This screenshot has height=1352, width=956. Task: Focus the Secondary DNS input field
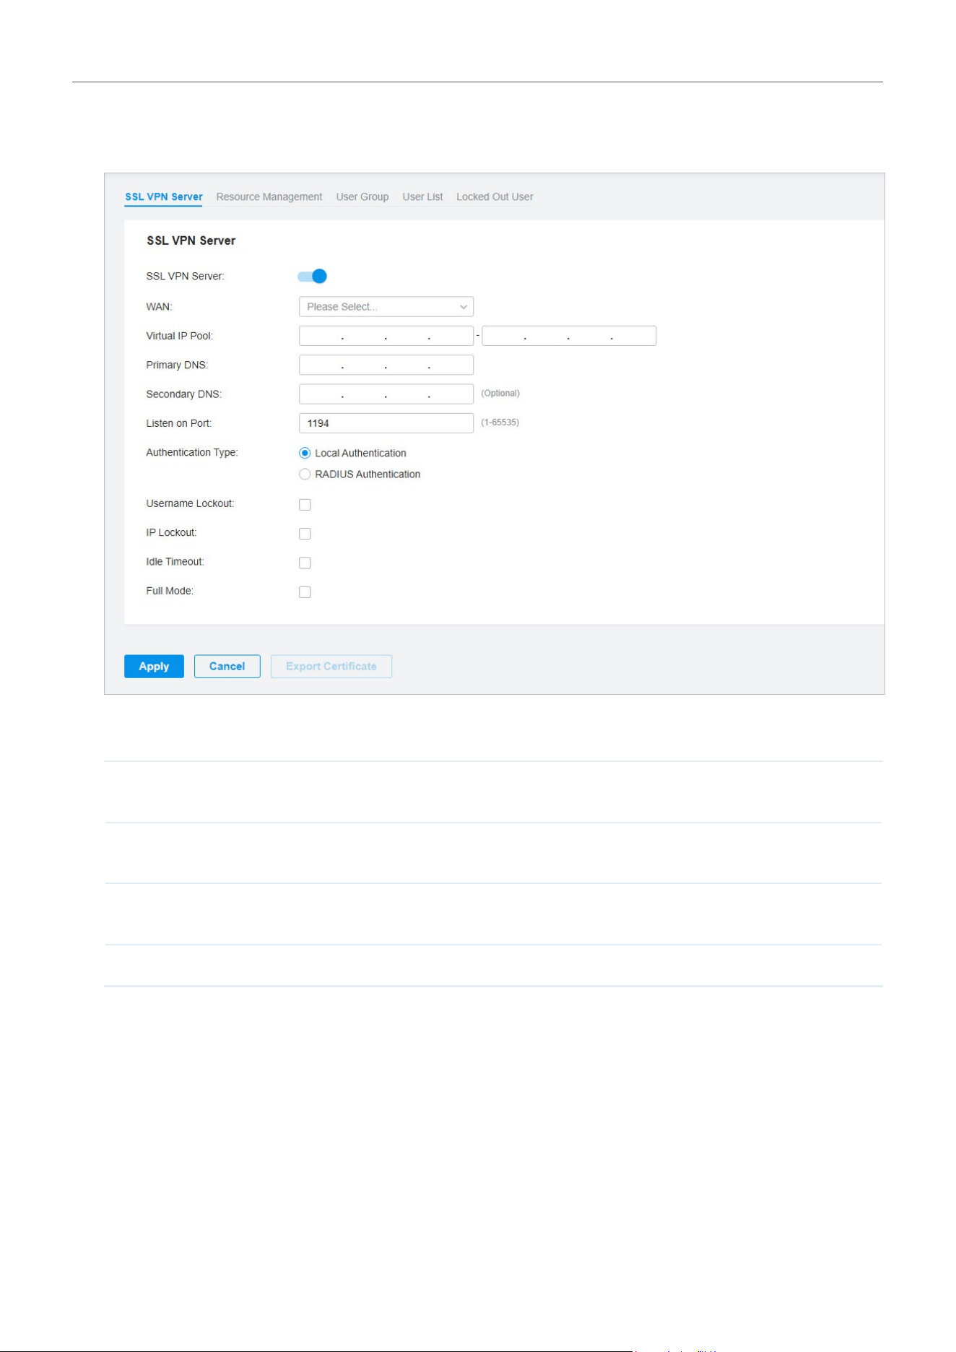[x=386, y=394]
